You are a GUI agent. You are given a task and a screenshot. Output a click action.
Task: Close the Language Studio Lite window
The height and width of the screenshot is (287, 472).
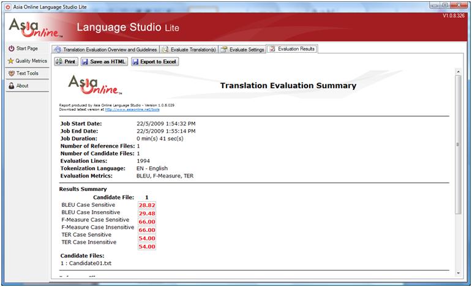point(459,6)
